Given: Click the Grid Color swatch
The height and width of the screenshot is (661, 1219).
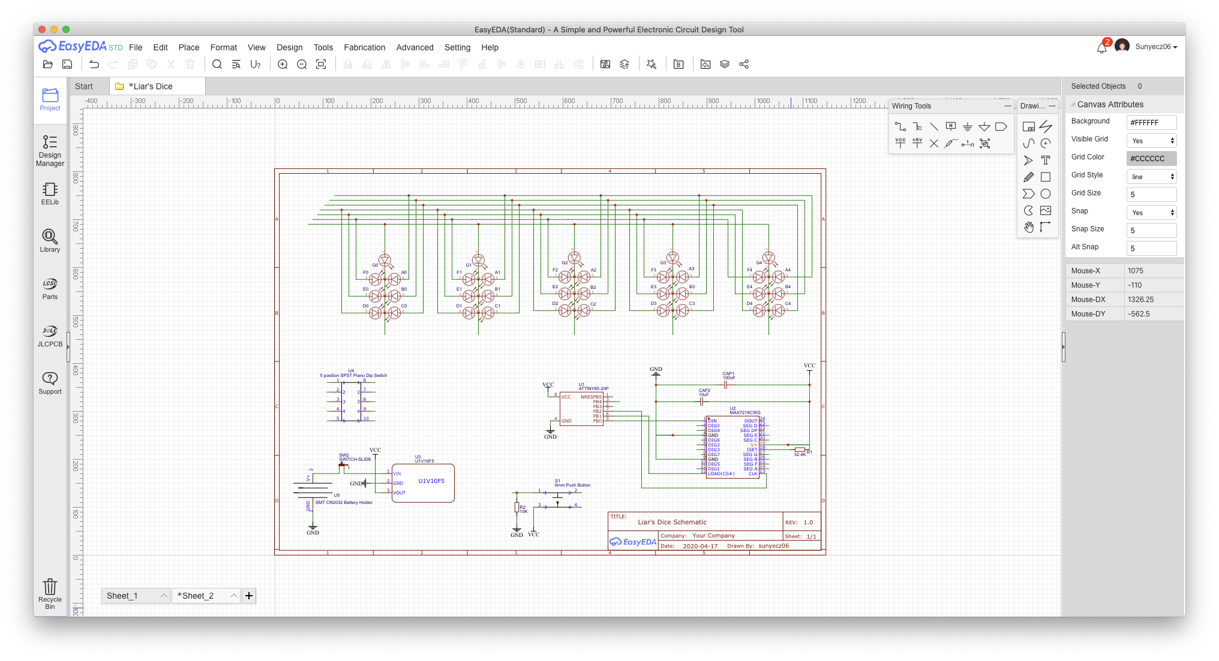Looking at the screenshot, I should click(x=1151, y=159).
